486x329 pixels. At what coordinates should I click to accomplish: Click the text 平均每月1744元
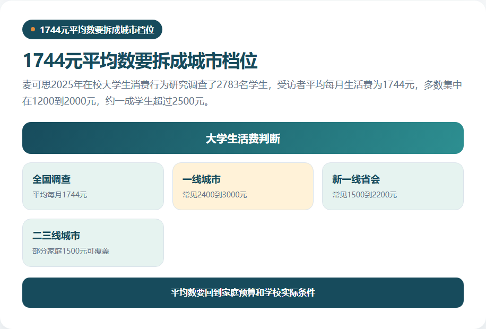[59, 195]
